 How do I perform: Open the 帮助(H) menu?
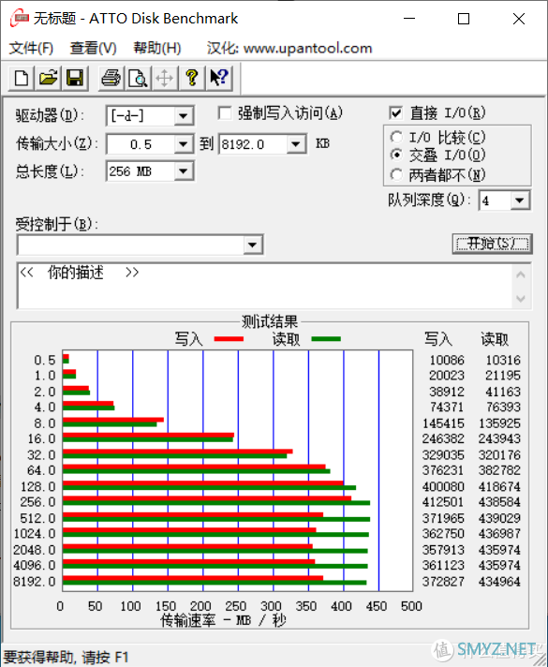pos(157,48)
